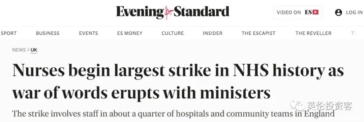This screenshot has height=122, width=364.
Task: Go to THE REVELLER section
Action: click(313, 33)
